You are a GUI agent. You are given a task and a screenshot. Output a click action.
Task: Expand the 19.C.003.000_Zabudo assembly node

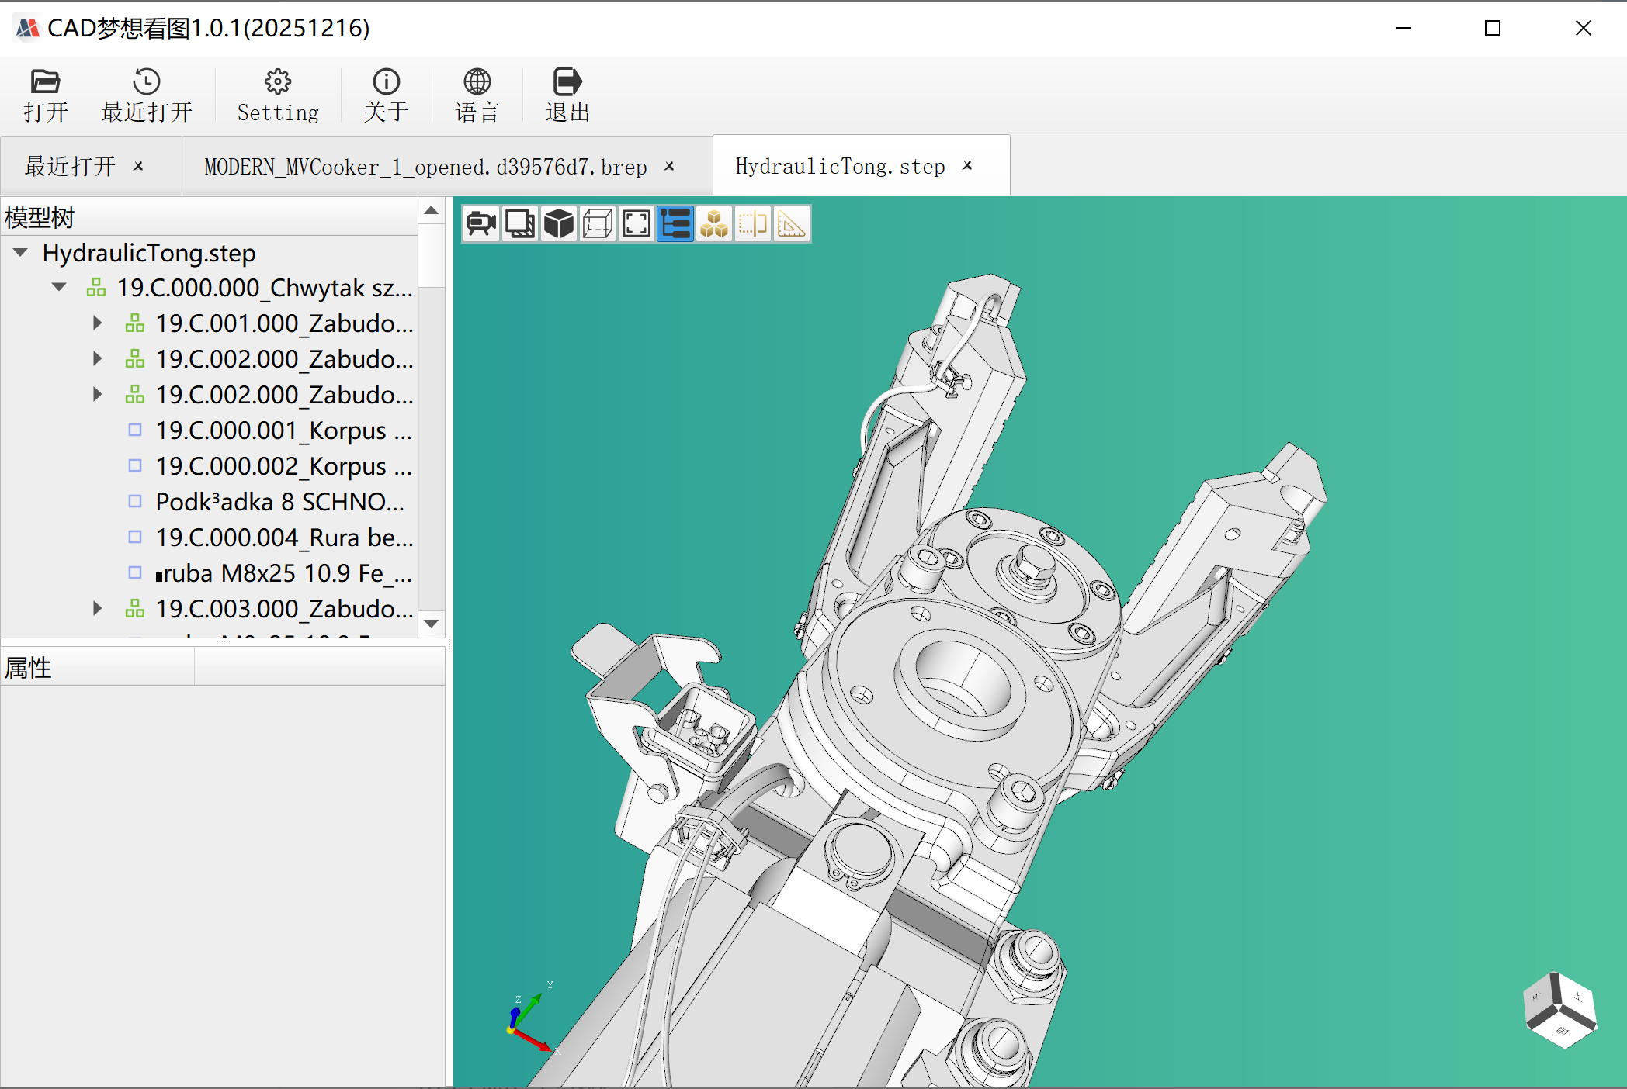(97, 608)
